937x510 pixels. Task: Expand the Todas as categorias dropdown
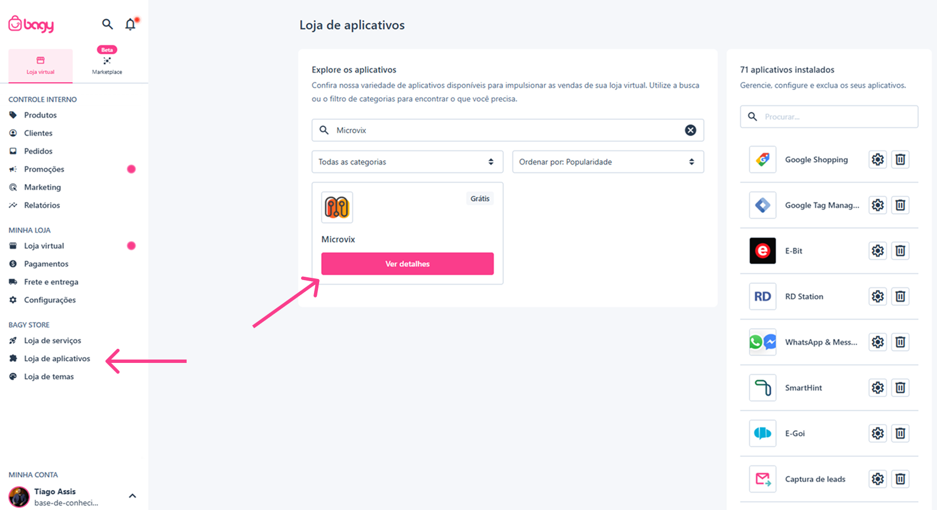[407, 162]
